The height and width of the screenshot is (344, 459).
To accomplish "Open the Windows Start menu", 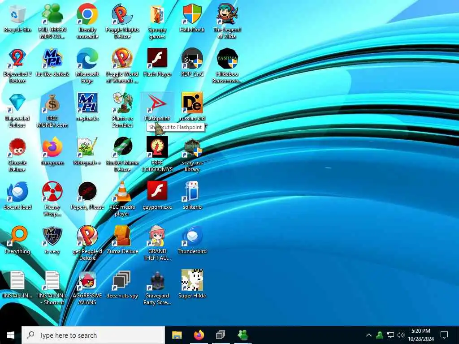I will pyautogui.click(x=11, y=335).
